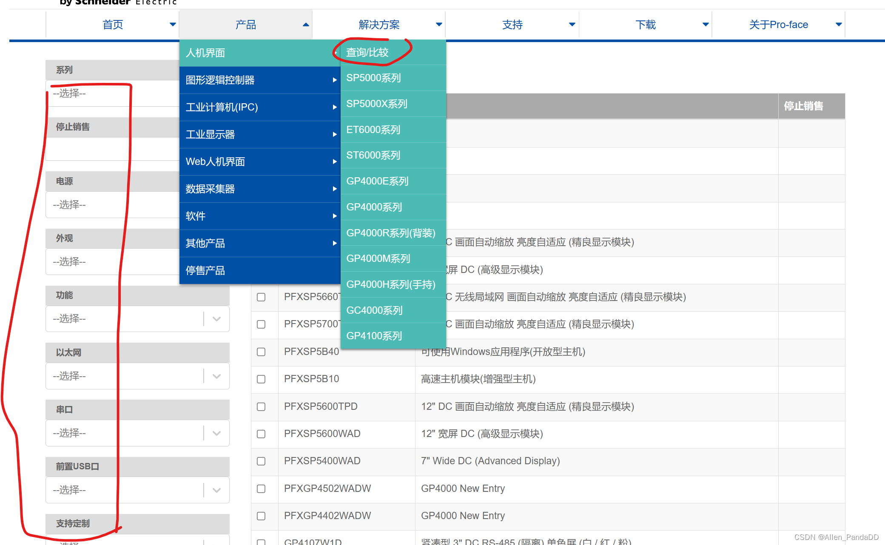This screenshot has height=545, width=885.
Task: Click PFXSP5B10 model name
Action: coord(312,379)
